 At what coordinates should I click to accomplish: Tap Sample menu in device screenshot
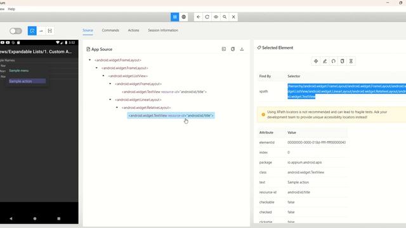coord(19,70)
